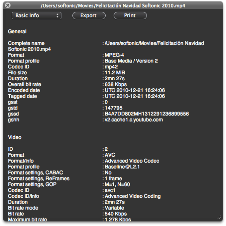This screenshot has width=226, height=226.
Task: Click the gsst label
Action: [13, 102]
